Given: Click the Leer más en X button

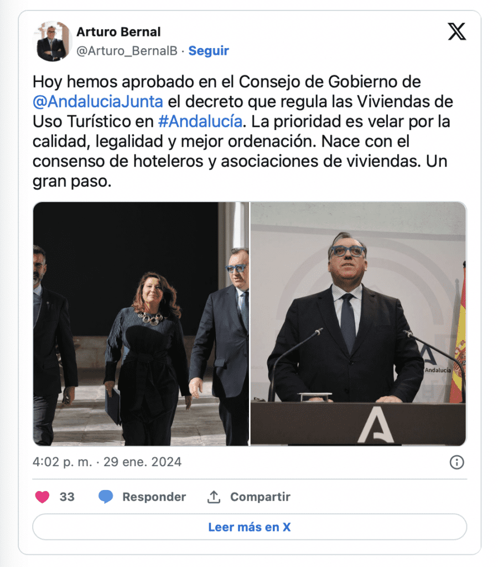Looking at the screenshot, I should pos(250,527).
